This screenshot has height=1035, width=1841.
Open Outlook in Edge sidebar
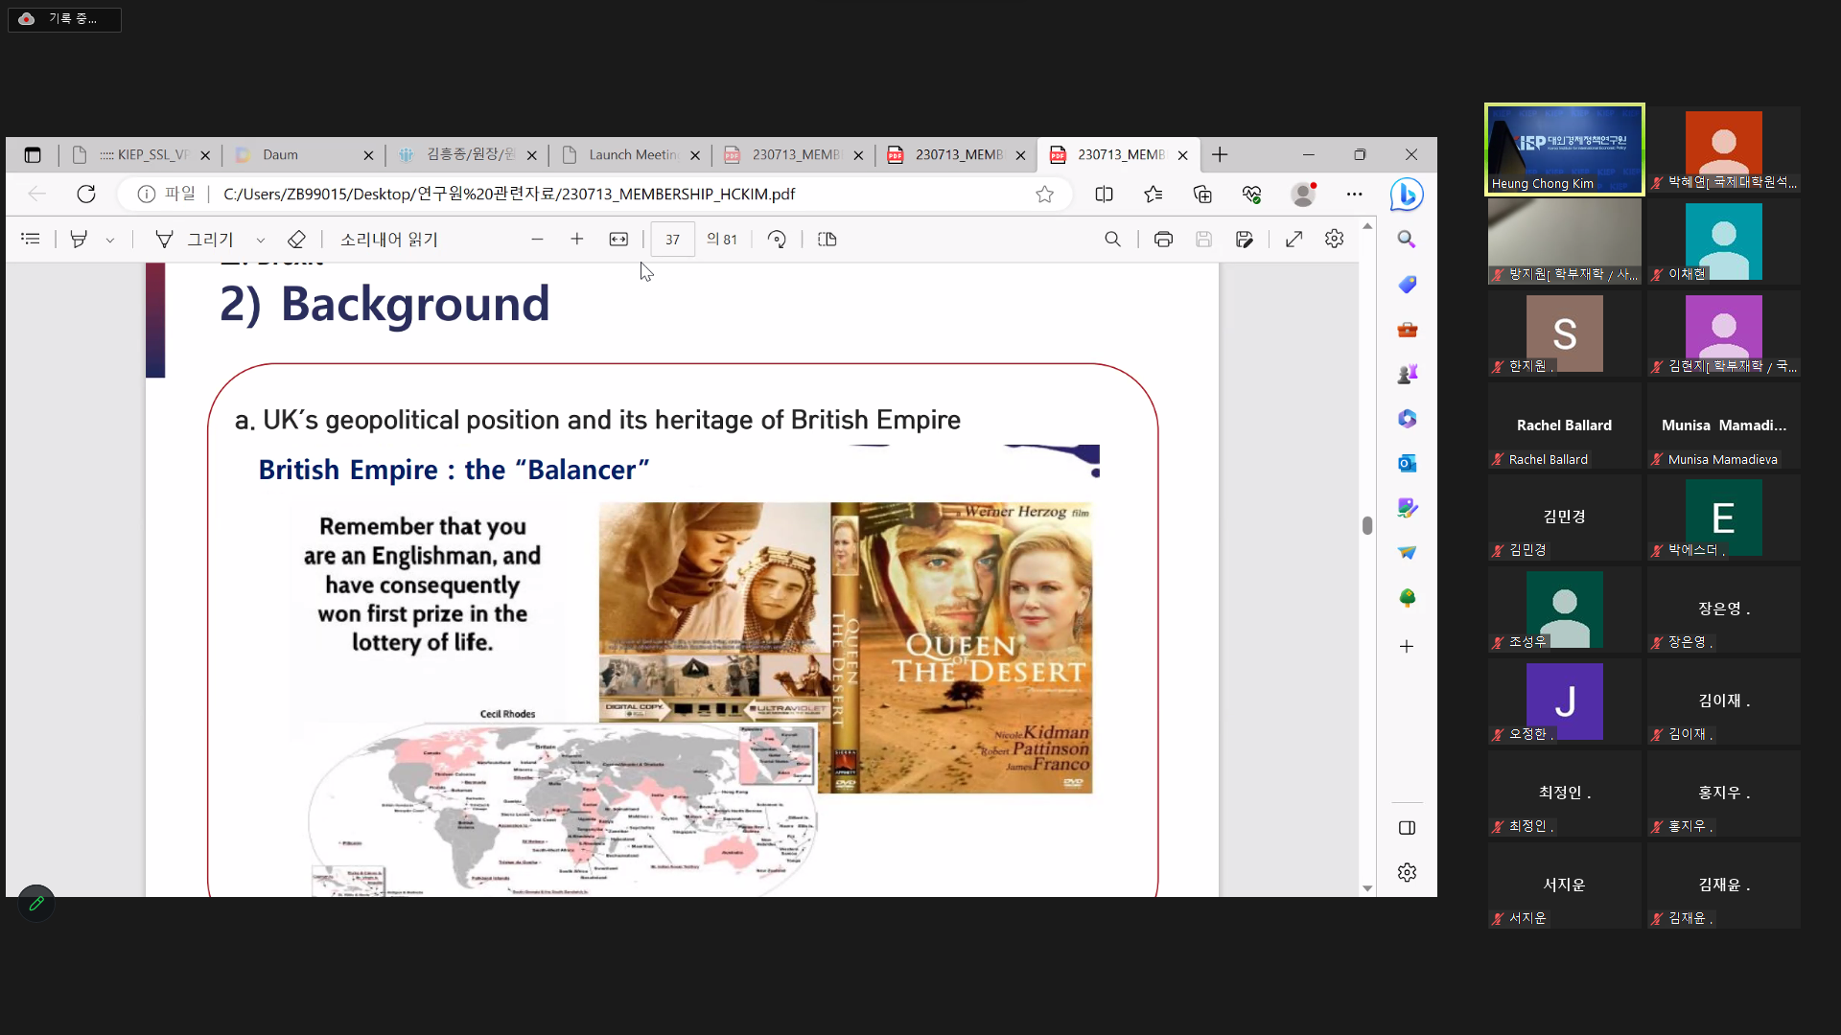[1407, 464]
